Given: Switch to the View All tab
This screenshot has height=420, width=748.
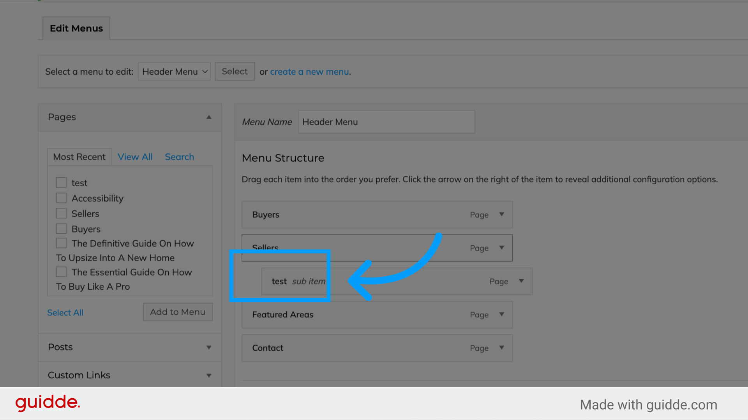Looking at the screenshot, I should point(135,157).
